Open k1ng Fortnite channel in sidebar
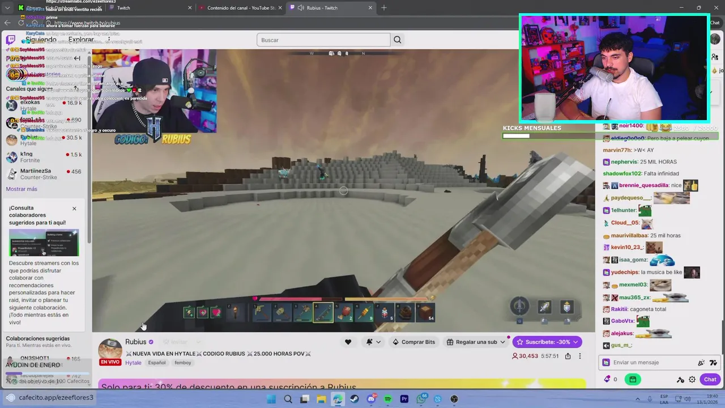The image size is (725, 408). click(44, 157)
